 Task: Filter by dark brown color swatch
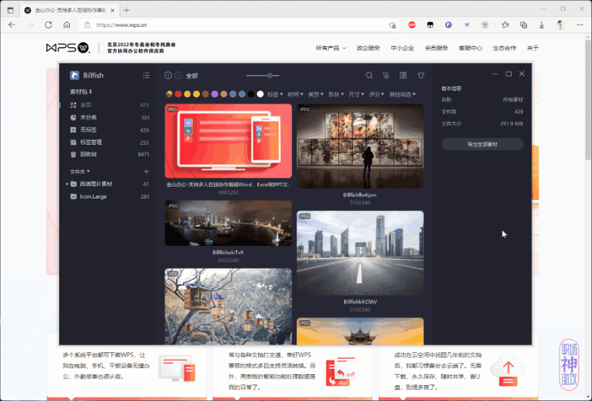coord(205,94)
